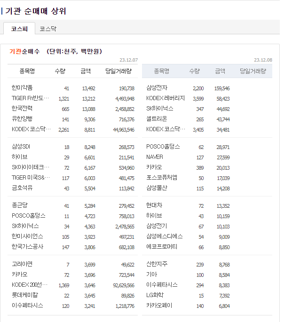Viewport: 284px width, 322px height.
Task: Open TIGER 미국S&… stock link
Action: click(x=31, y=177)
